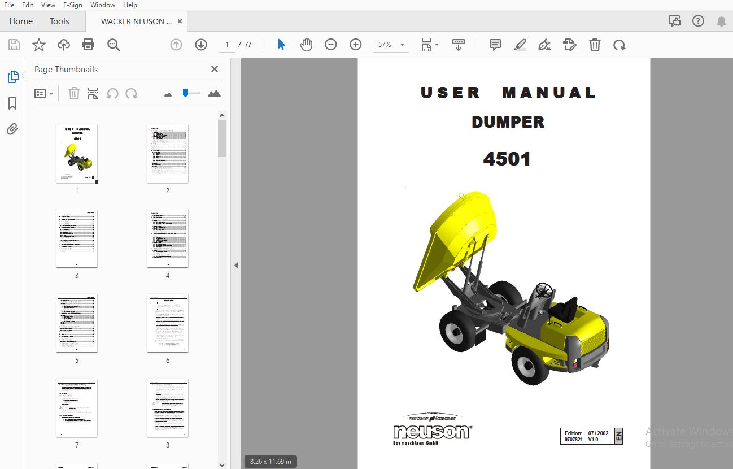Open the Find text search tool
The height and width of the screenshot is (469, 733).
coord(114,45)
